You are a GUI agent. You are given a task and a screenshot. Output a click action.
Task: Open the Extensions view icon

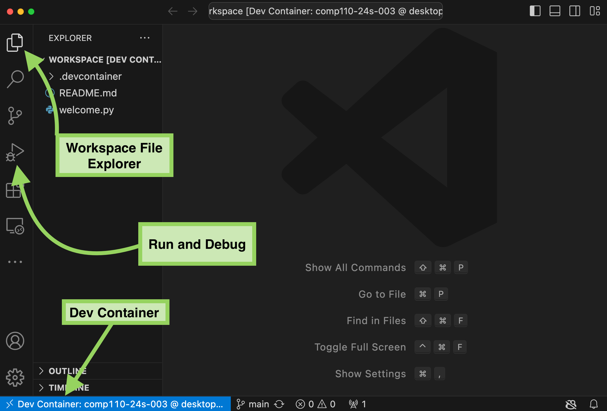click(x=15, y=191)
